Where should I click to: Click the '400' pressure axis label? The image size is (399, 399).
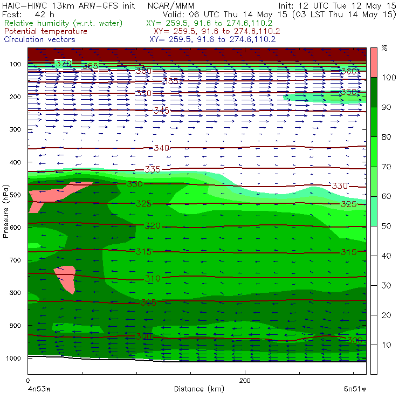coord(15,162)
